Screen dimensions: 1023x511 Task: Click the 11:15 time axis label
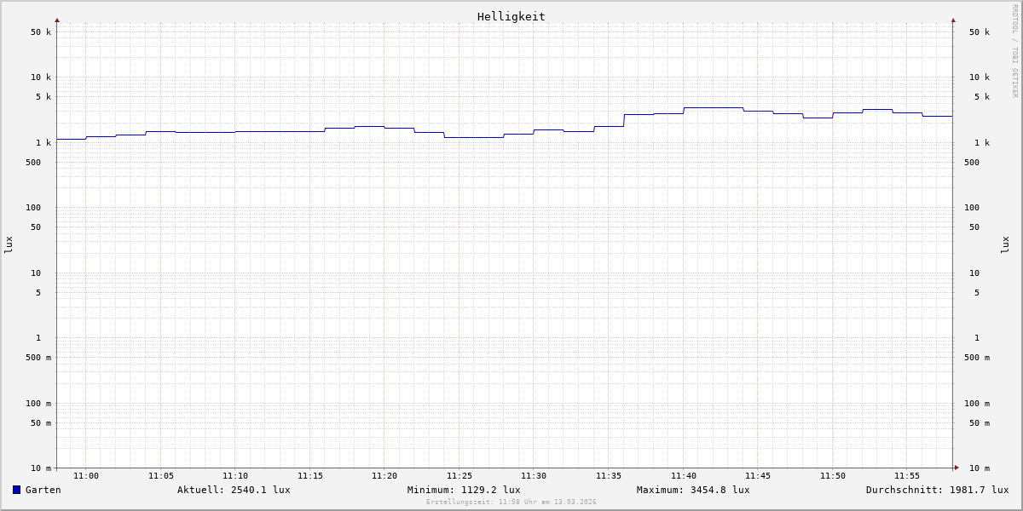310,476
